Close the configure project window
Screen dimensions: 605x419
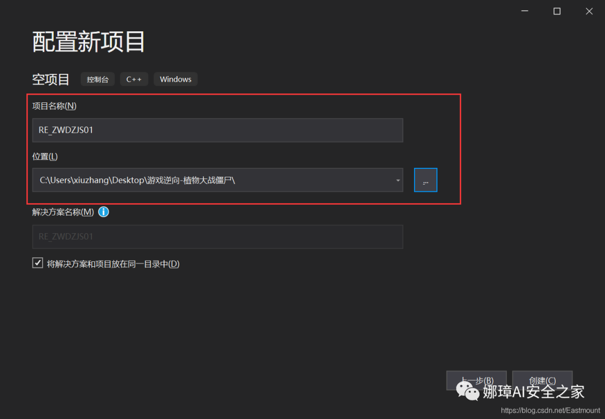point(589,11)
